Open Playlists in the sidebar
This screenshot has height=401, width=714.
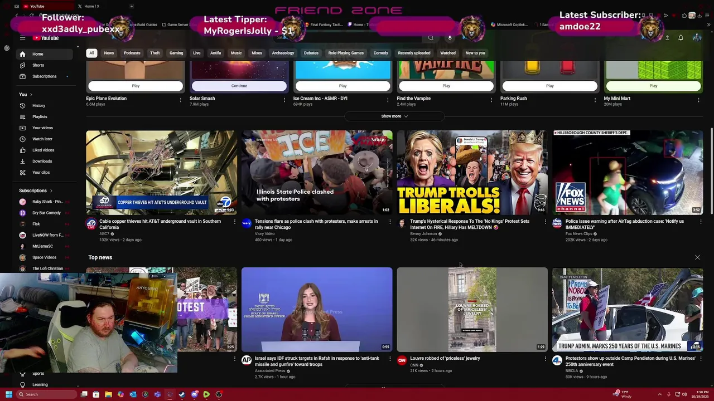pos(44,116)
